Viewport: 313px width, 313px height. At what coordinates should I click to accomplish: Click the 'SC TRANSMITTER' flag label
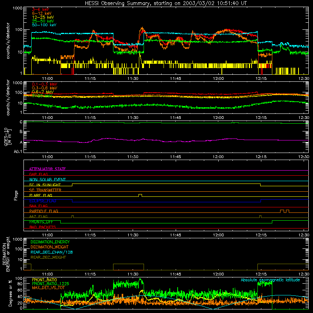45,190
